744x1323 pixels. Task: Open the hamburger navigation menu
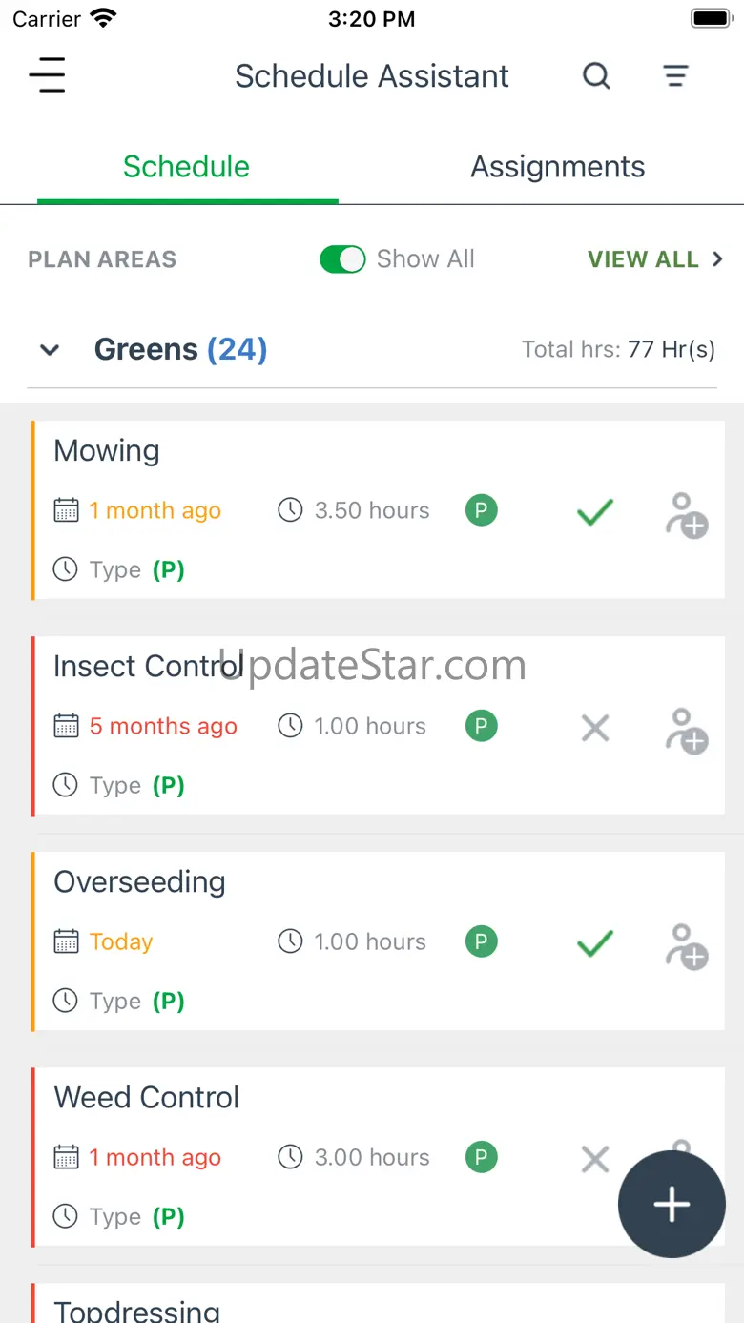click(47, 75)
